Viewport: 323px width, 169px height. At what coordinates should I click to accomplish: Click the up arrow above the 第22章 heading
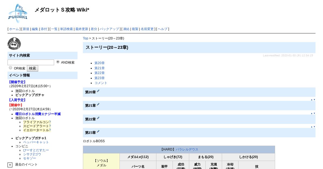[x=312, y=113]
